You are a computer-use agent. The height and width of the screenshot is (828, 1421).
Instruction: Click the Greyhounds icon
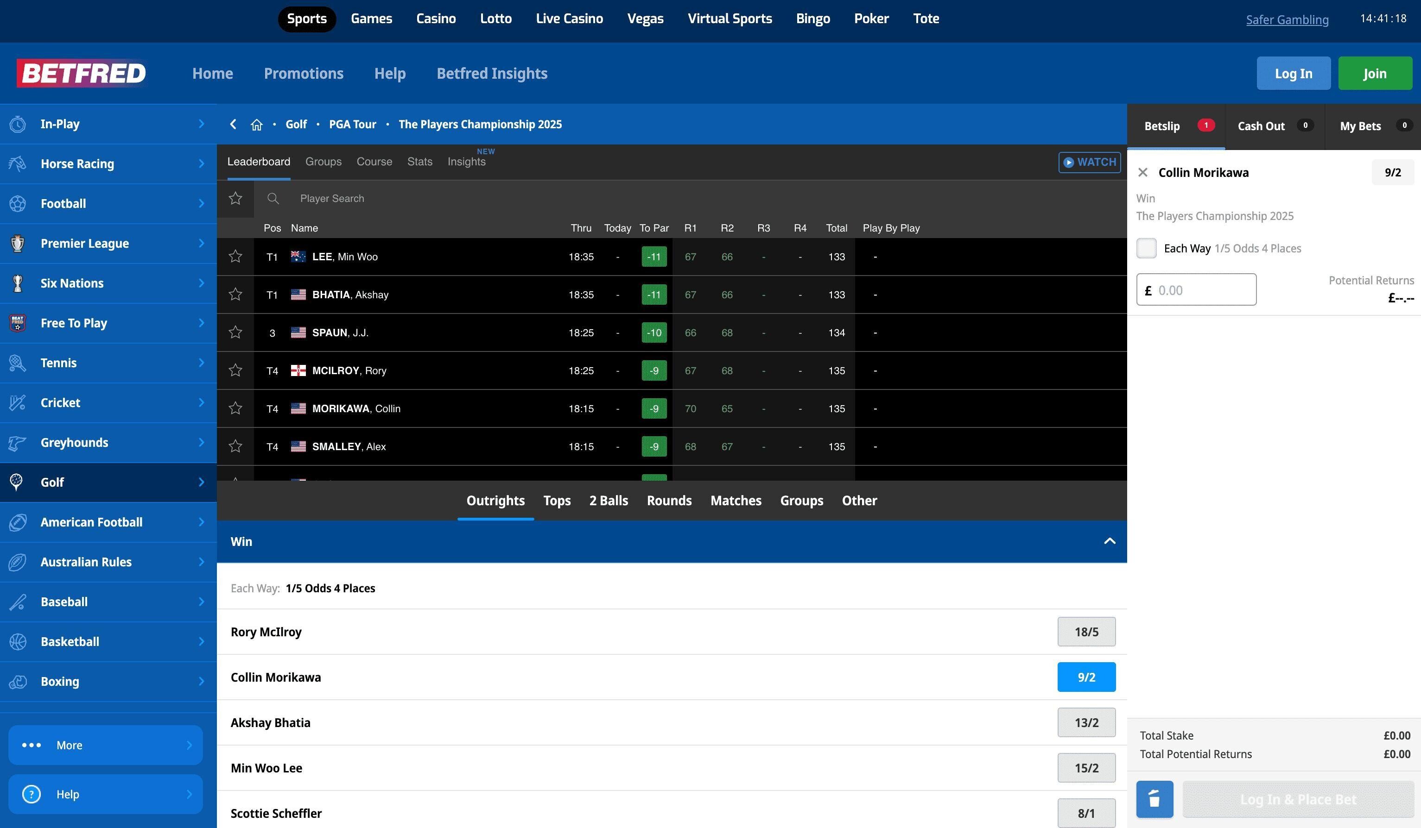point(18,443)
